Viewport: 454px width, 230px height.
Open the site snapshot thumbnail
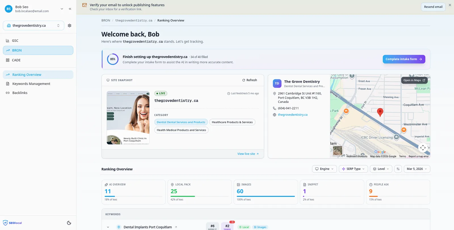point(128,118)
